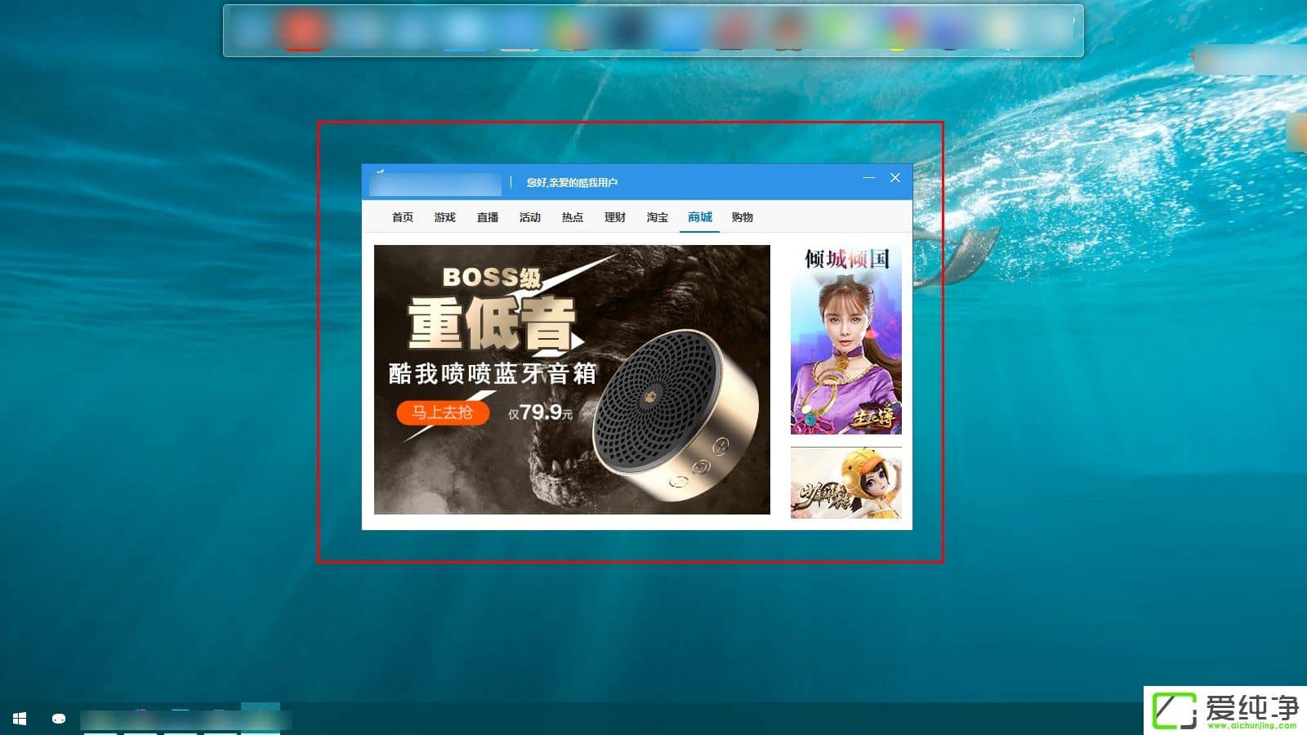This screenshot has height=735, width=1307.
Task: Click the 您好,亲爱的酷我用户 greeting link
Action: pos(573,182)
